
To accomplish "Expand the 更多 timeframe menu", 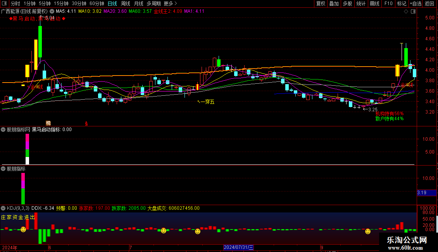I will [x=171, y=3].
